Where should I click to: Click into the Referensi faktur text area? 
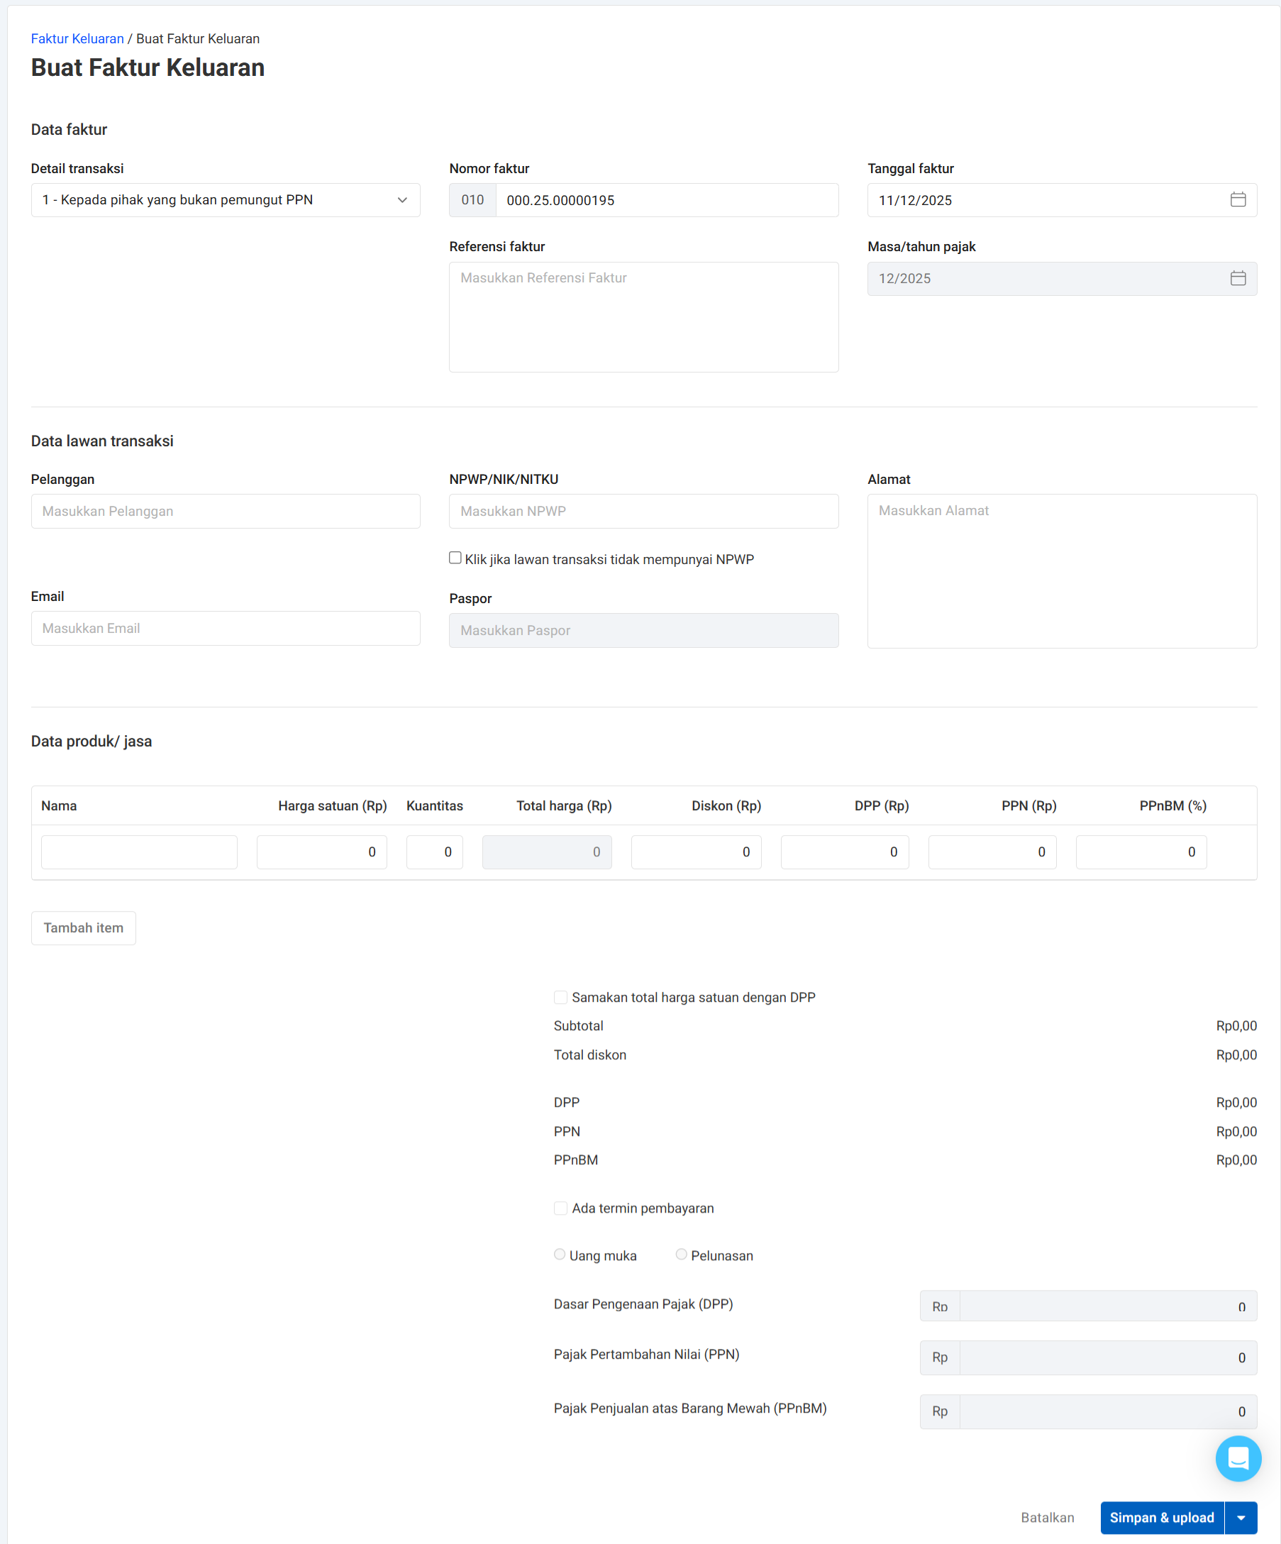[x=643, y=317]
